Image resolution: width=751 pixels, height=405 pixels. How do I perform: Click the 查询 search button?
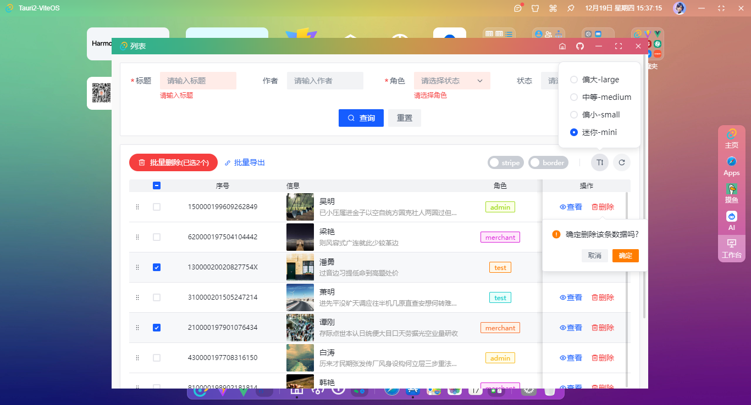(361, 118)
